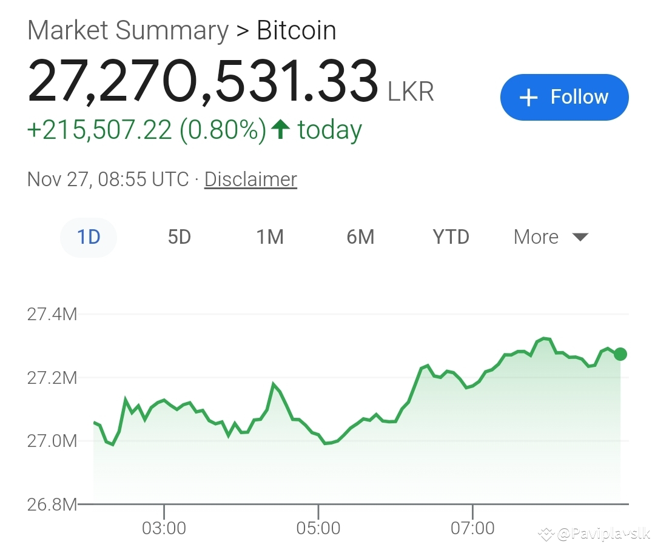Click the green up-arrow trend icon
The width and height of the screenshot is (655, 547).
click(280, 129)
